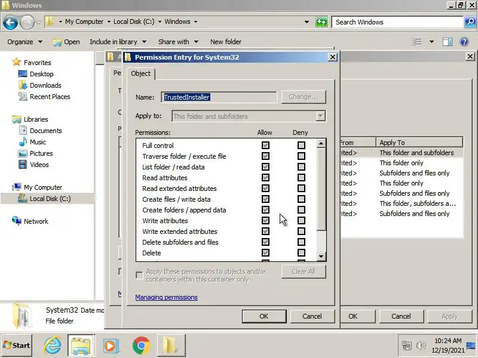
Task: Toggle Allow for List folder / read data
Action: tap(265, 167)
